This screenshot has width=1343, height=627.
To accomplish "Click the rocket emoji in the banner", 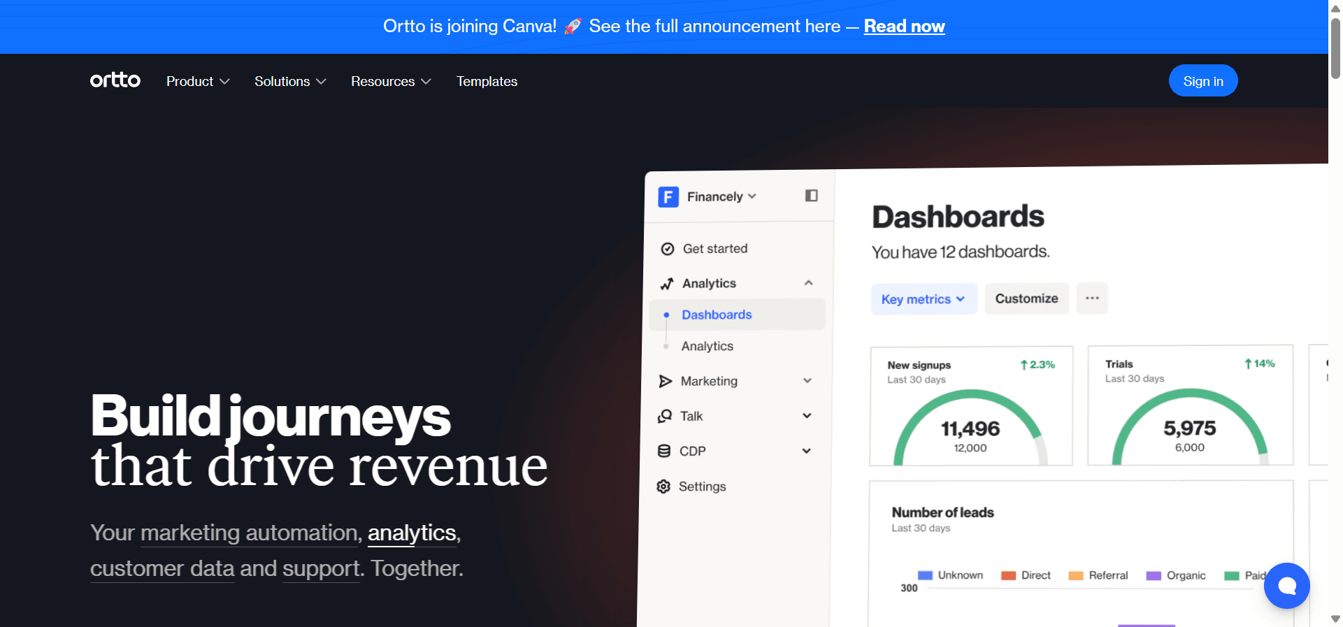I will 573,27.
